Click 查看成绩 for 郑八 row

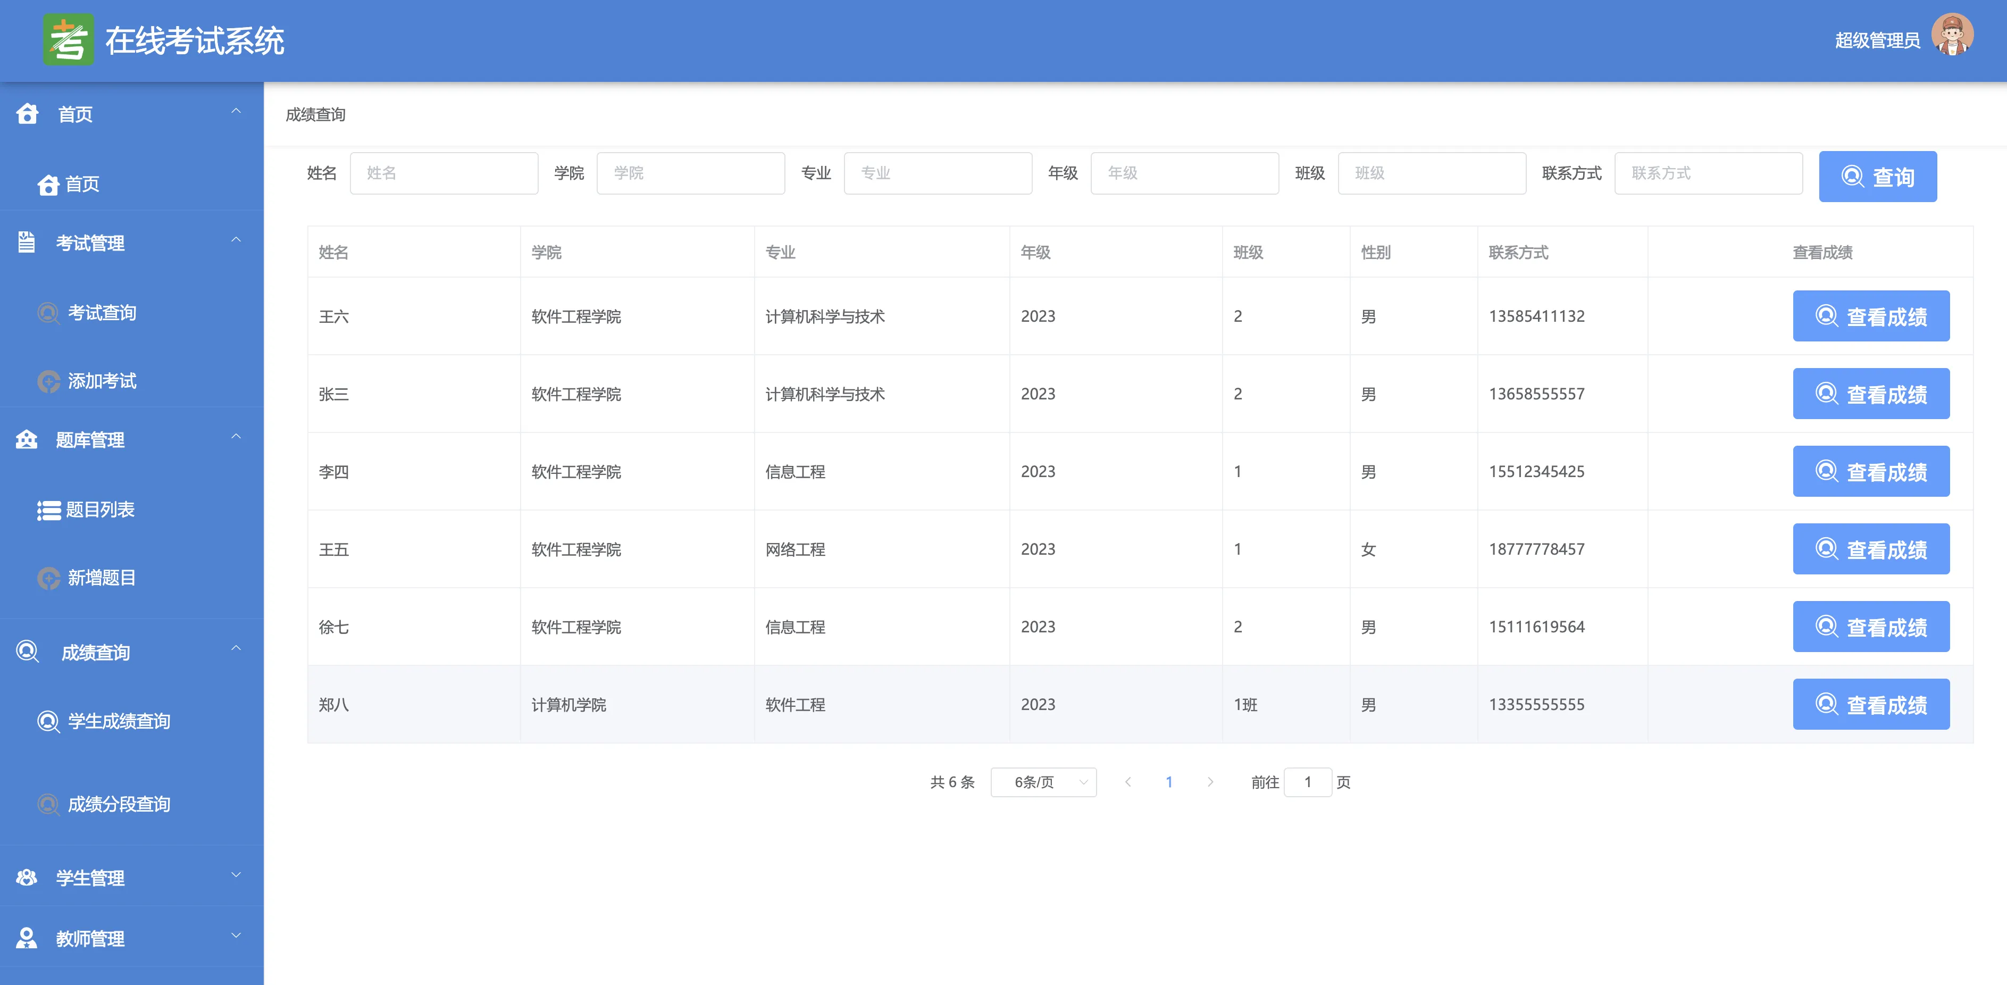tap(1870, 705)
